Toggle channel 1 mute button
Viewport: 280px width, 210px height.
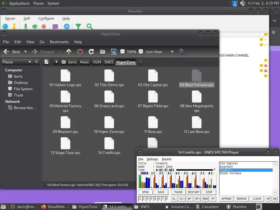tap(140, 199)
